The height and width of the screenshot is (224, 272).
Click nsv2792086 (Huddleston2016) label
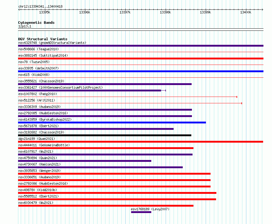[x=43, y=183]
